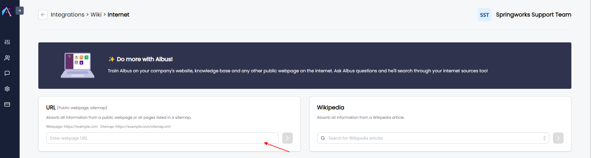
Task: Click the SST team avatar
Action: (x=484, y=15)
